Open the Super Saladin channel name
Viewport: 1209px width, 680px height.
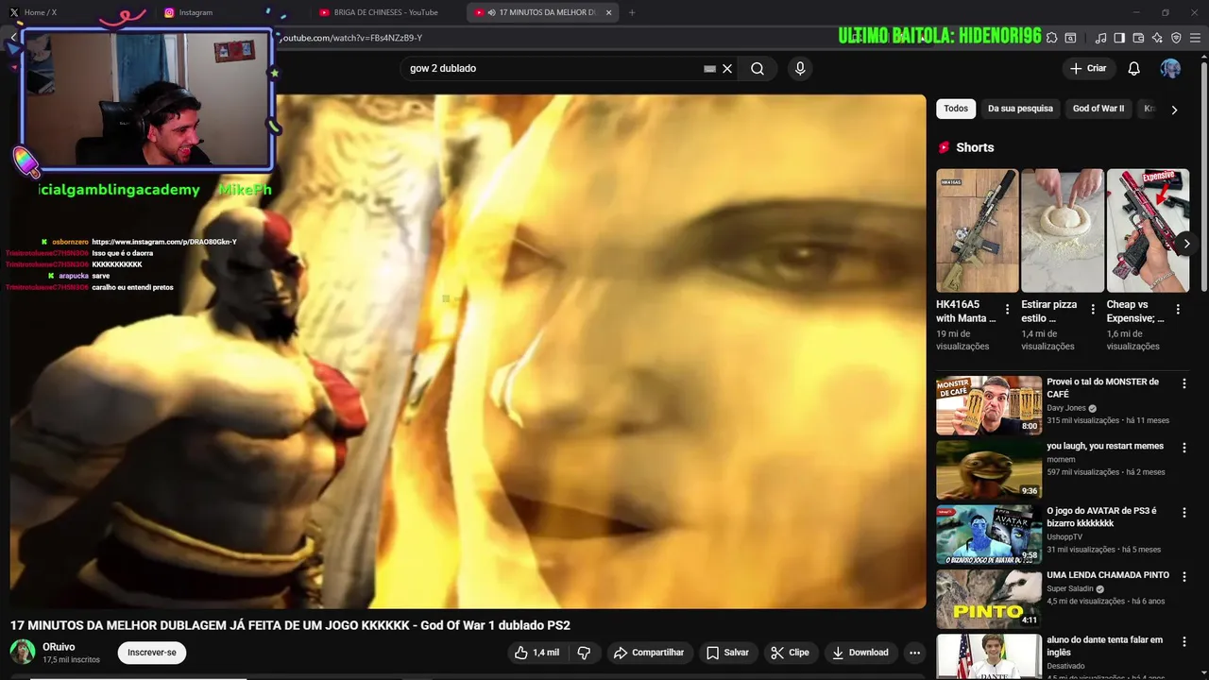(1070, 588)
